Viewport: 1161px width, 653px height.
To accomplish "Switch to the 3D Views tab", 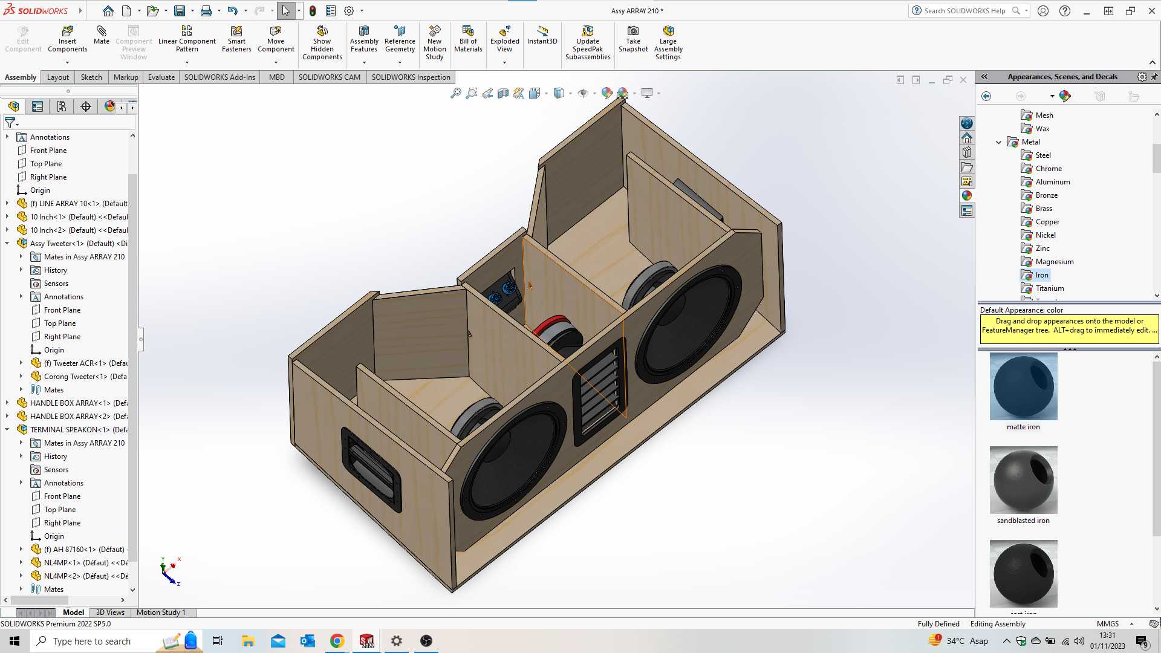I will (110, 612).
